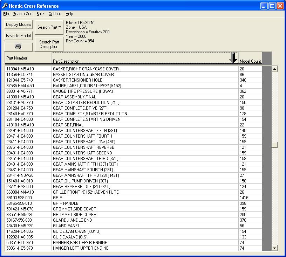Open the Search Grid menu
The height and width of the screenshot is (257, 286).
[23, 14]
